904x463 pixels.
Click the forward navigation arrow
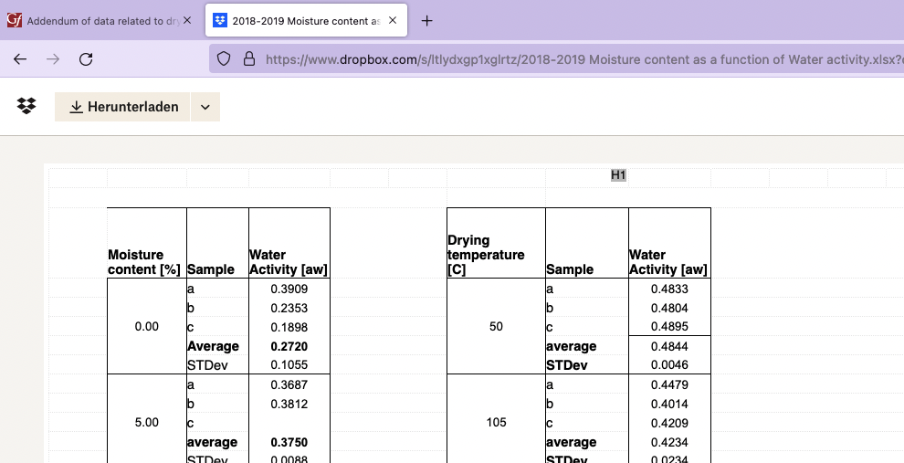click(53, 58)
